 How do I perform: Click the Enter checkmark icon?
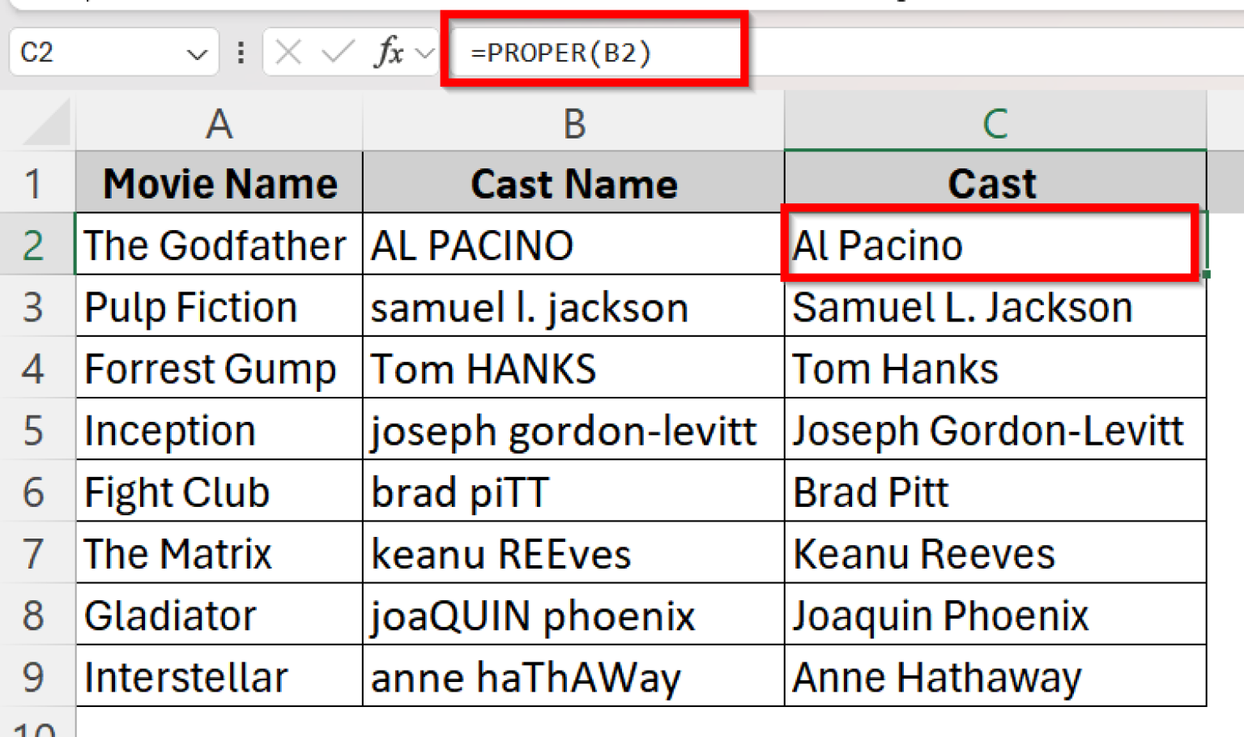[334, 53]
